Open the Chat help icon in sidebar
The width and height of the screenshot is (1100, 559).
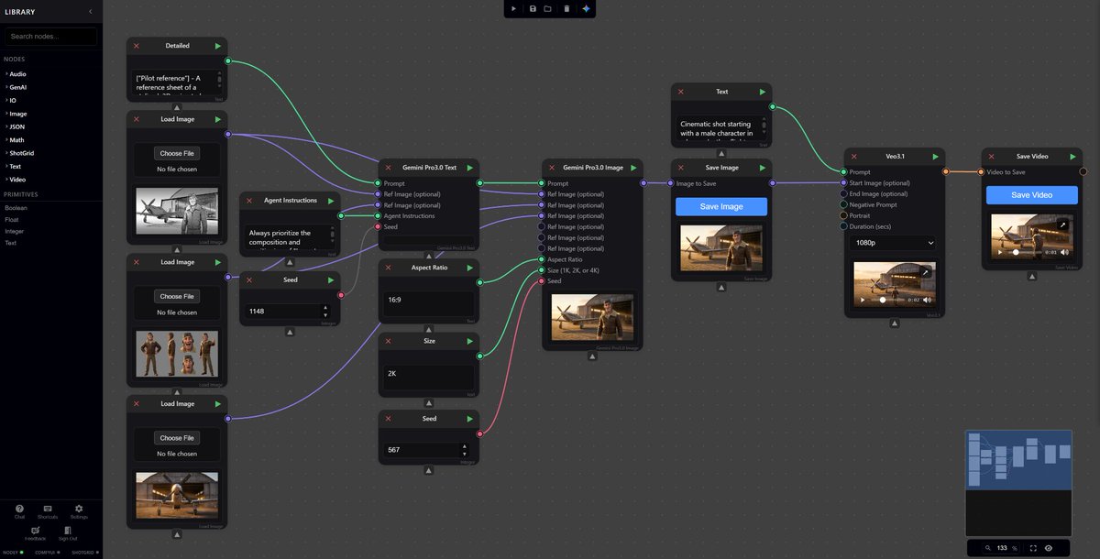19,509
